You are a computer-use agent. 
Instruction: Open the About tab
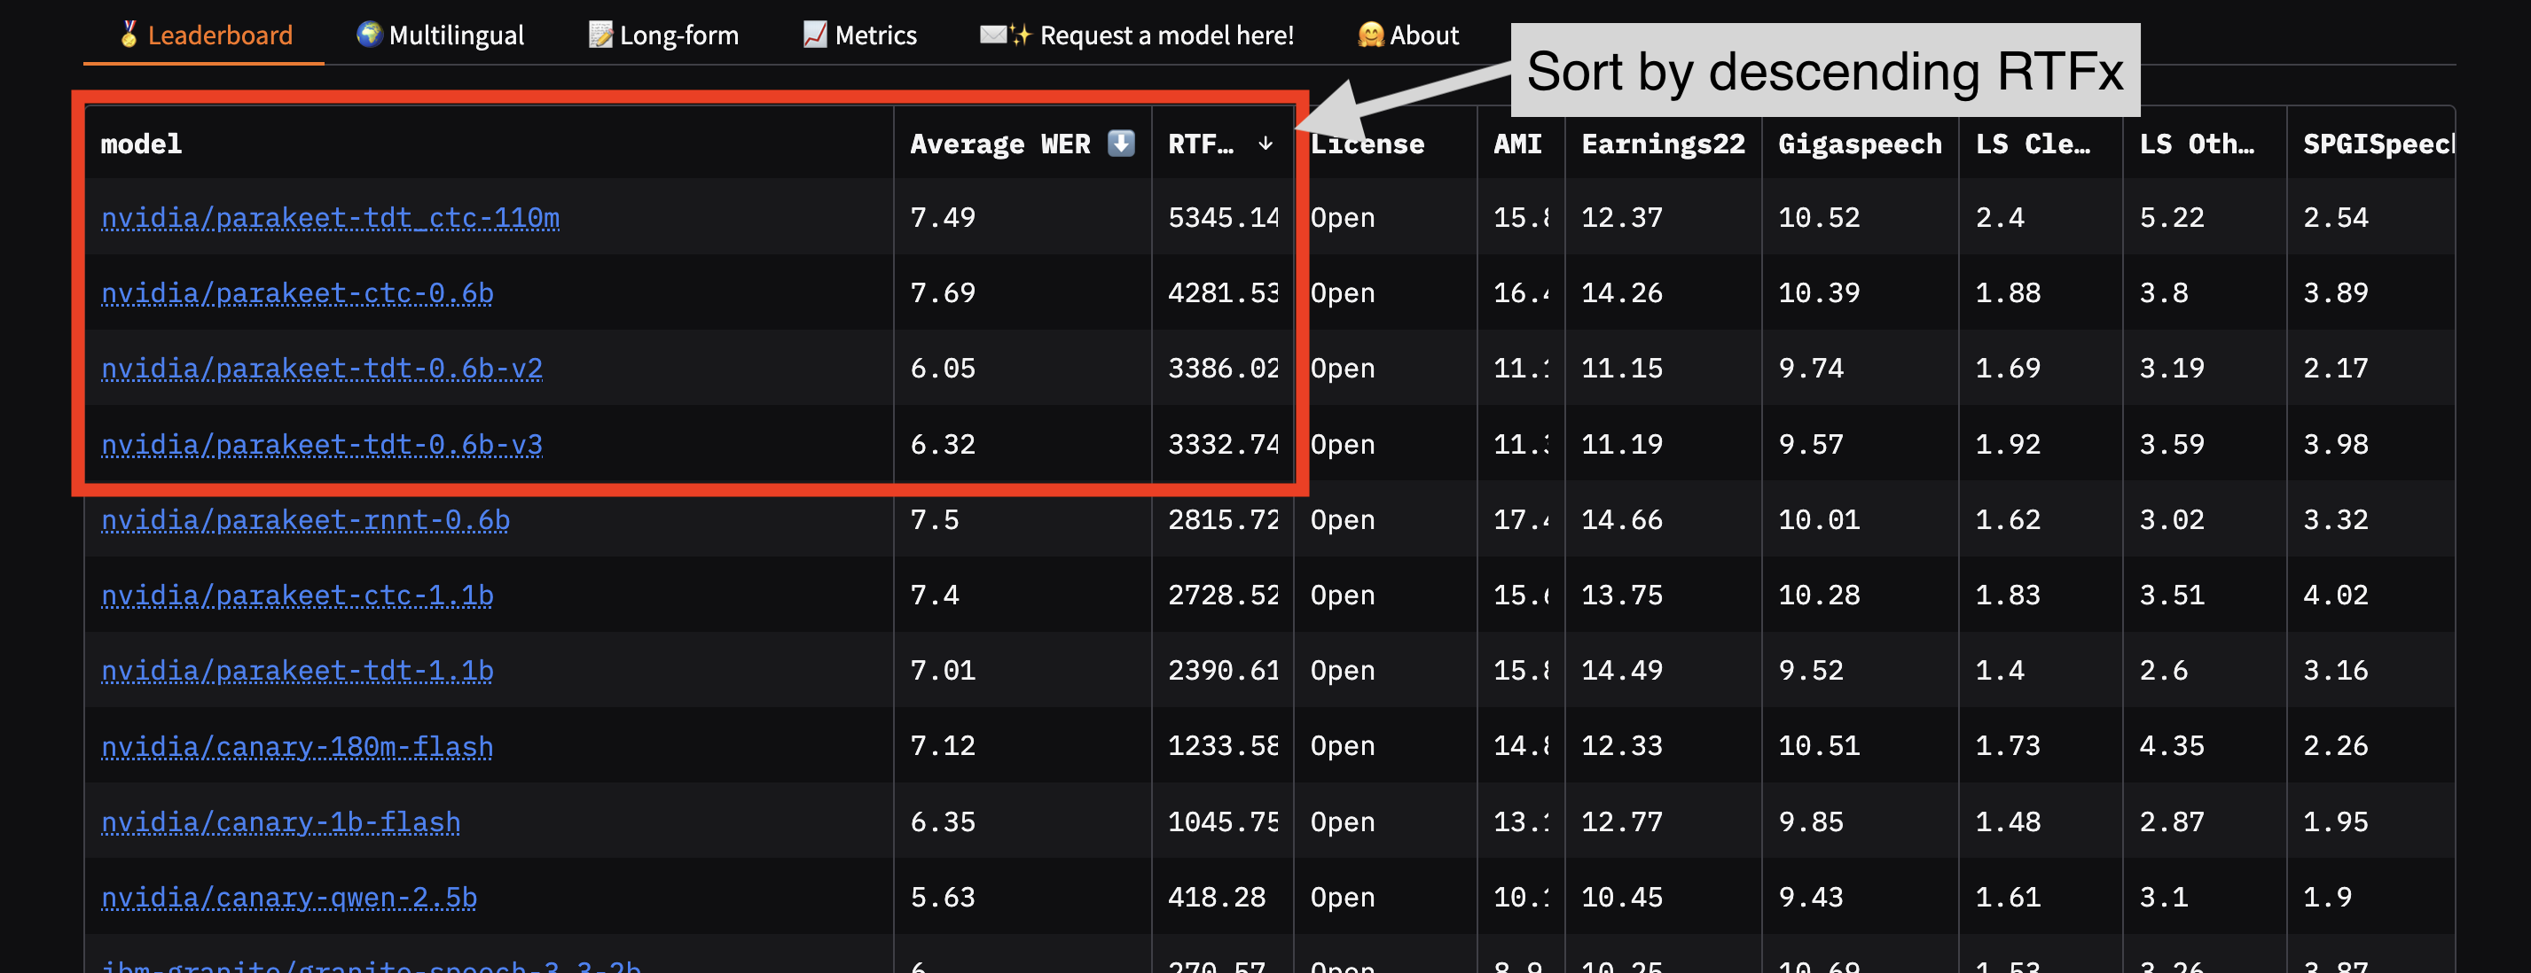(x=1408, y=35)
